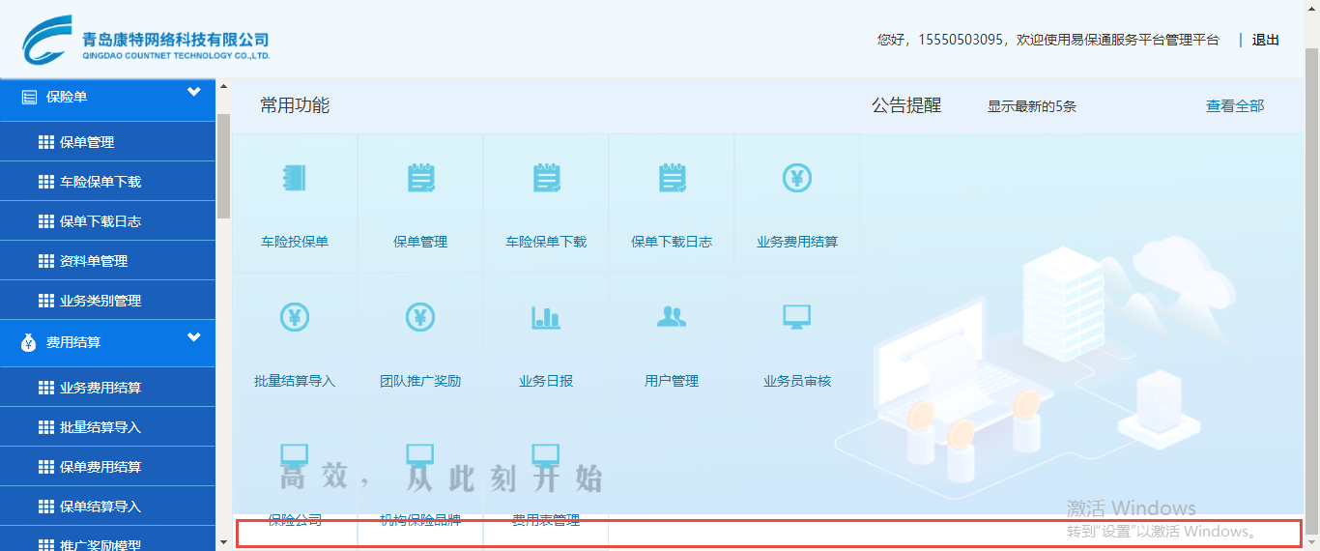
Task: Open the 车险投保单 notebook icon
Action: point(294,178)
